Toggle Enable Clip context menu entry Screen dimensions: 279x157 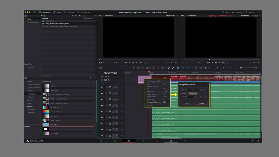[x=150, y=100]
